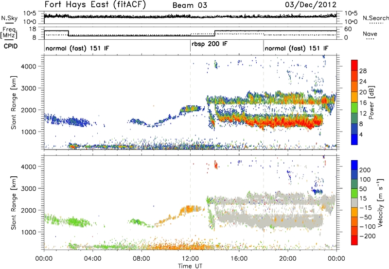
Task: Click the '60' Nave axis value
Action: coord(348,29)
